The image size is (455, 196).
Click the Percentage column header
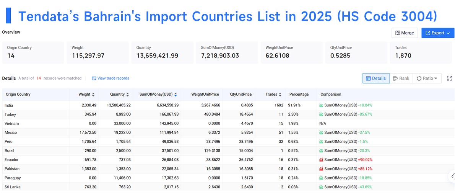tap(299, 95)
